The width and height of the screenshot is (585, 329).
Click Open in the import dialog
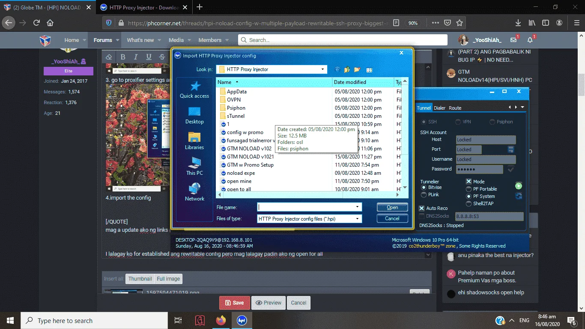point(392,207)
